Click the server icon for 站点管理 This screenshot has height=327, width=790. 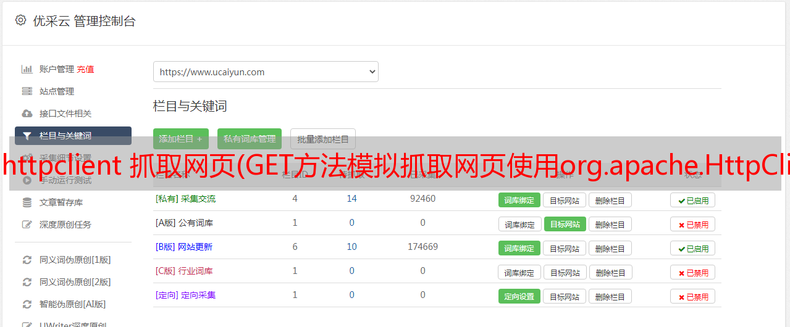27,91
